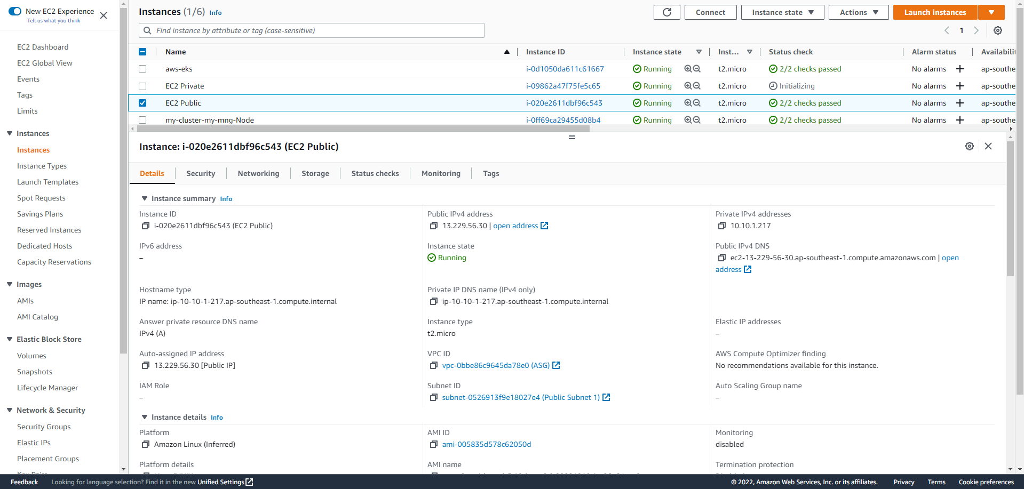The height and width of the screenshot is (489, 1024).
Task: Toggle the select-all instances header checkbox
Action: (x=142, y=52)
